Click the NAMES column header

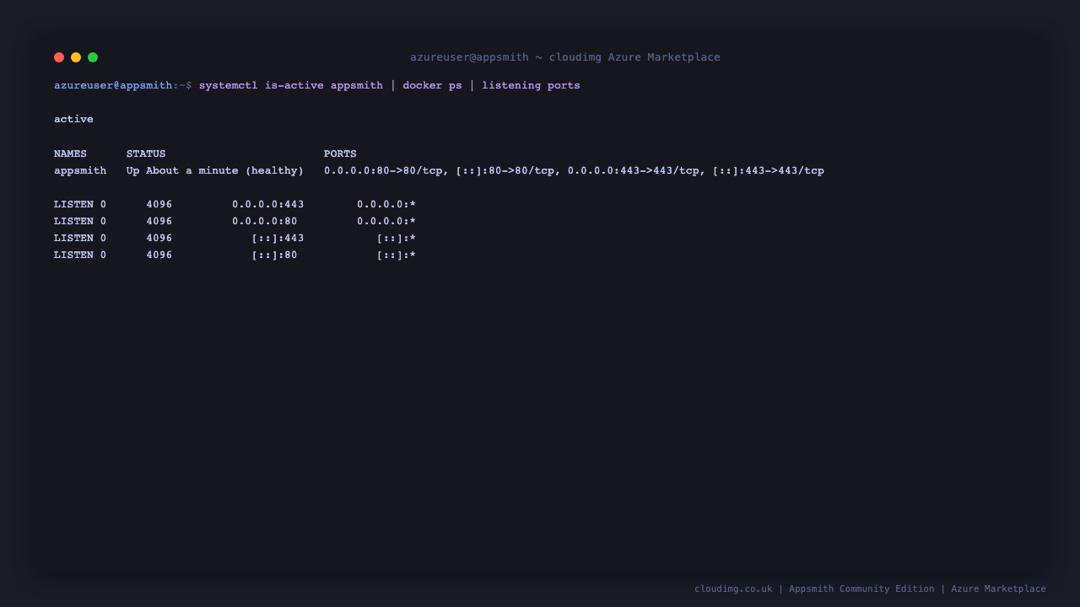(x=70, y=154)
